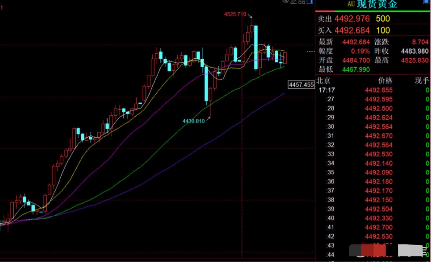Image resolution: width=431 pixels, height=262 pixels.
Task: Click the 4457.455 price tag on the axis
Action: pyautogui.click(x=301, y=85)
